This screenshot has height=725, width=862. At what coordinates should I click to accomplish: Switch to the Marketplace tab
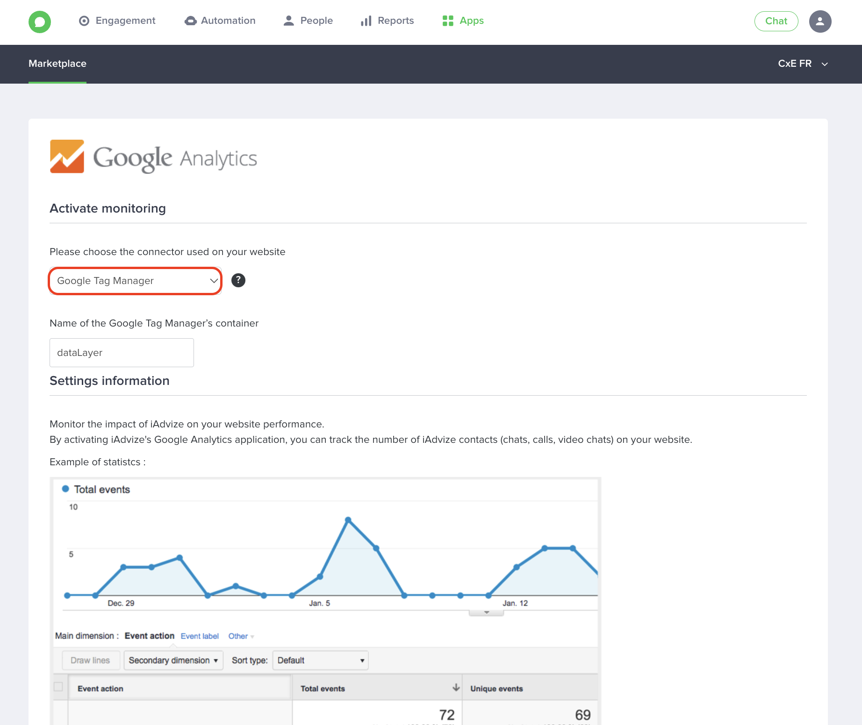[x=57, y=64]
